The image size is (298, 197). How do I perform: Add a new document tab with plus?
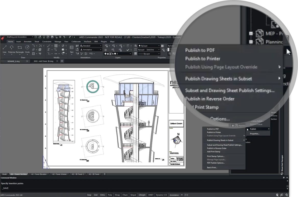[x=62, y=61]
